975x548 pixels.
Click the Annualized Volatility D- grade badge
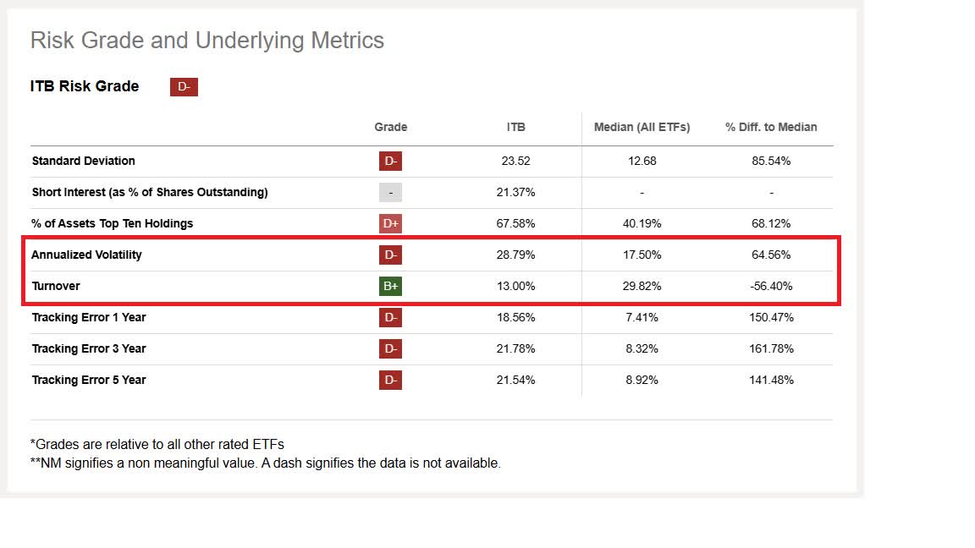coord(390,255)
